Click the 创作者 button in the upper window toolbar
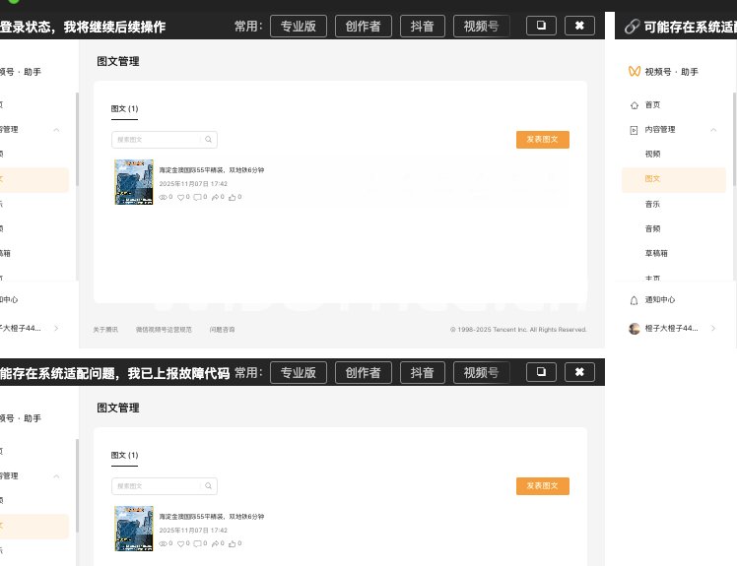737x566 pixels. [x=363, y=27]
